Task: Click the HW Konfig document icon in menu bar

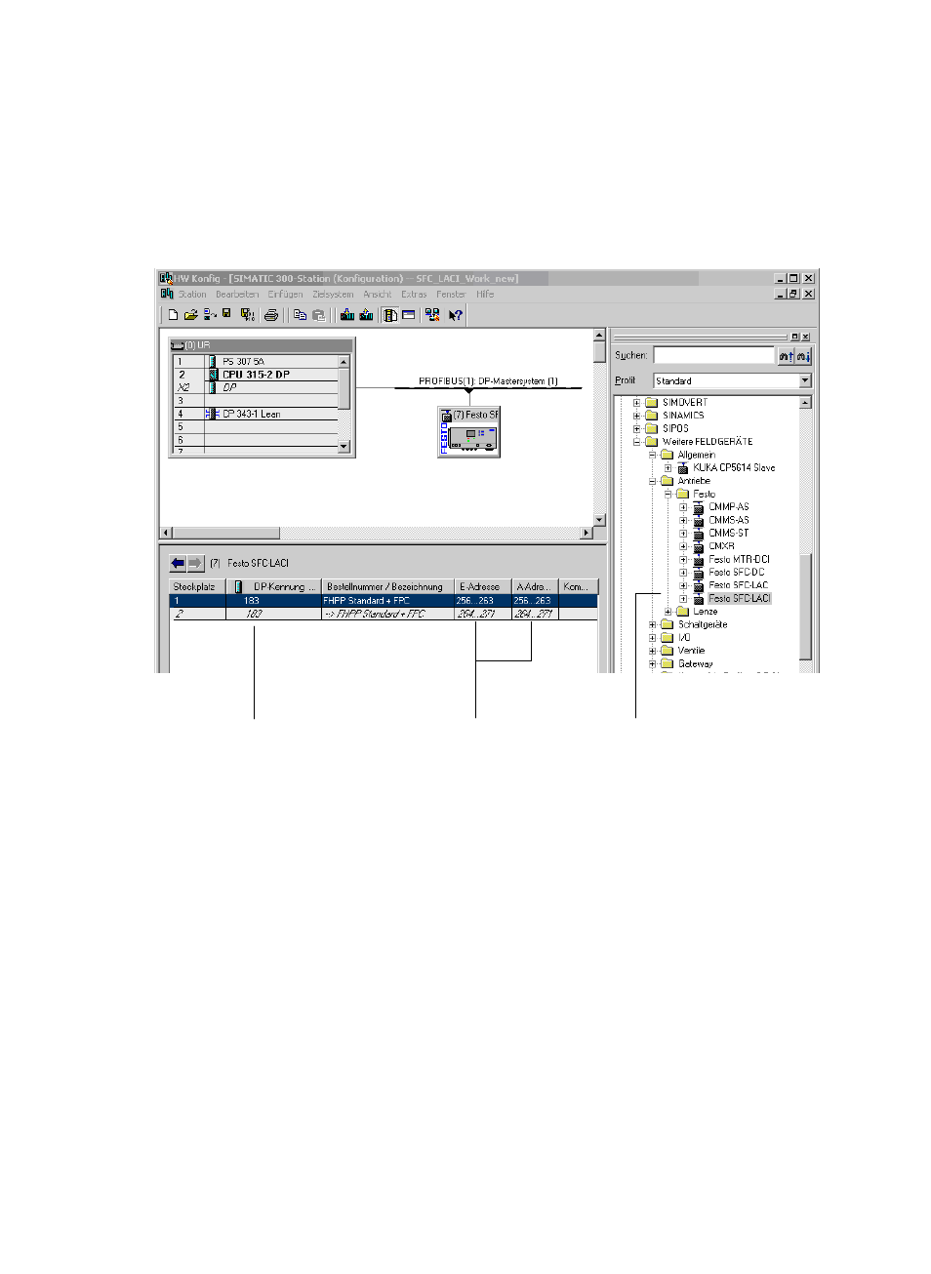Action: click(167, 294)
